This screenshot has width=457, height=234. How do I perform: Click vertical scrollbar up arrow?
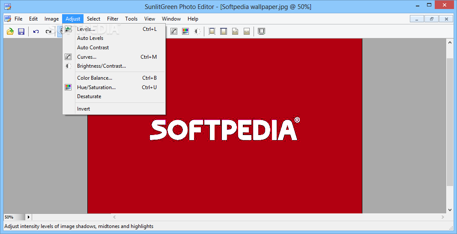pos(450,42)
